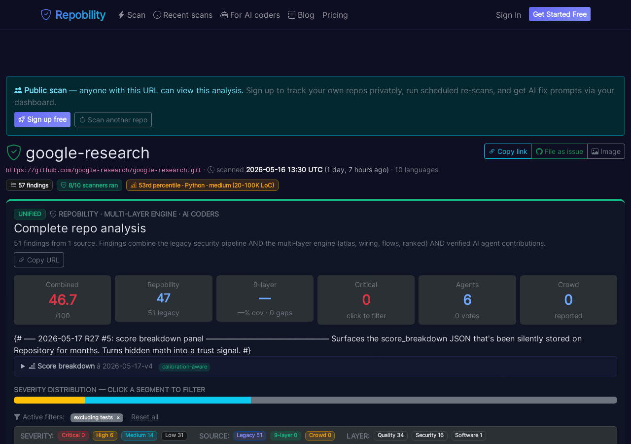The image size is (631, 444).
Task: Open the Blog nav link
Action: click(301, 15)
